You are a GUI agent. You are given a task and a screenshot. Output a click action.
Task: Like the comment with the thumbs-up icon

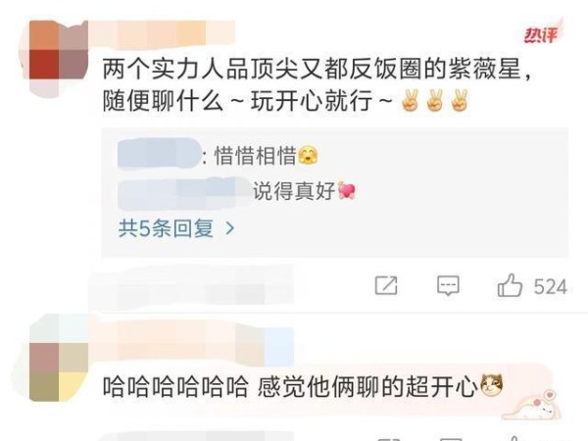click(510, 285)
